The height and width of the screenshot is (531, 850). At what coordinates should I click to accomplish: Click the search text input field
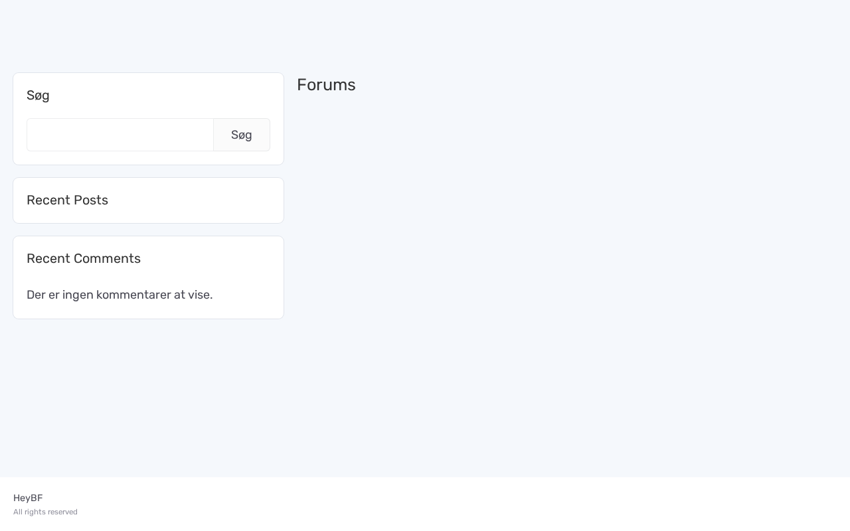click(x=120, y=135)
